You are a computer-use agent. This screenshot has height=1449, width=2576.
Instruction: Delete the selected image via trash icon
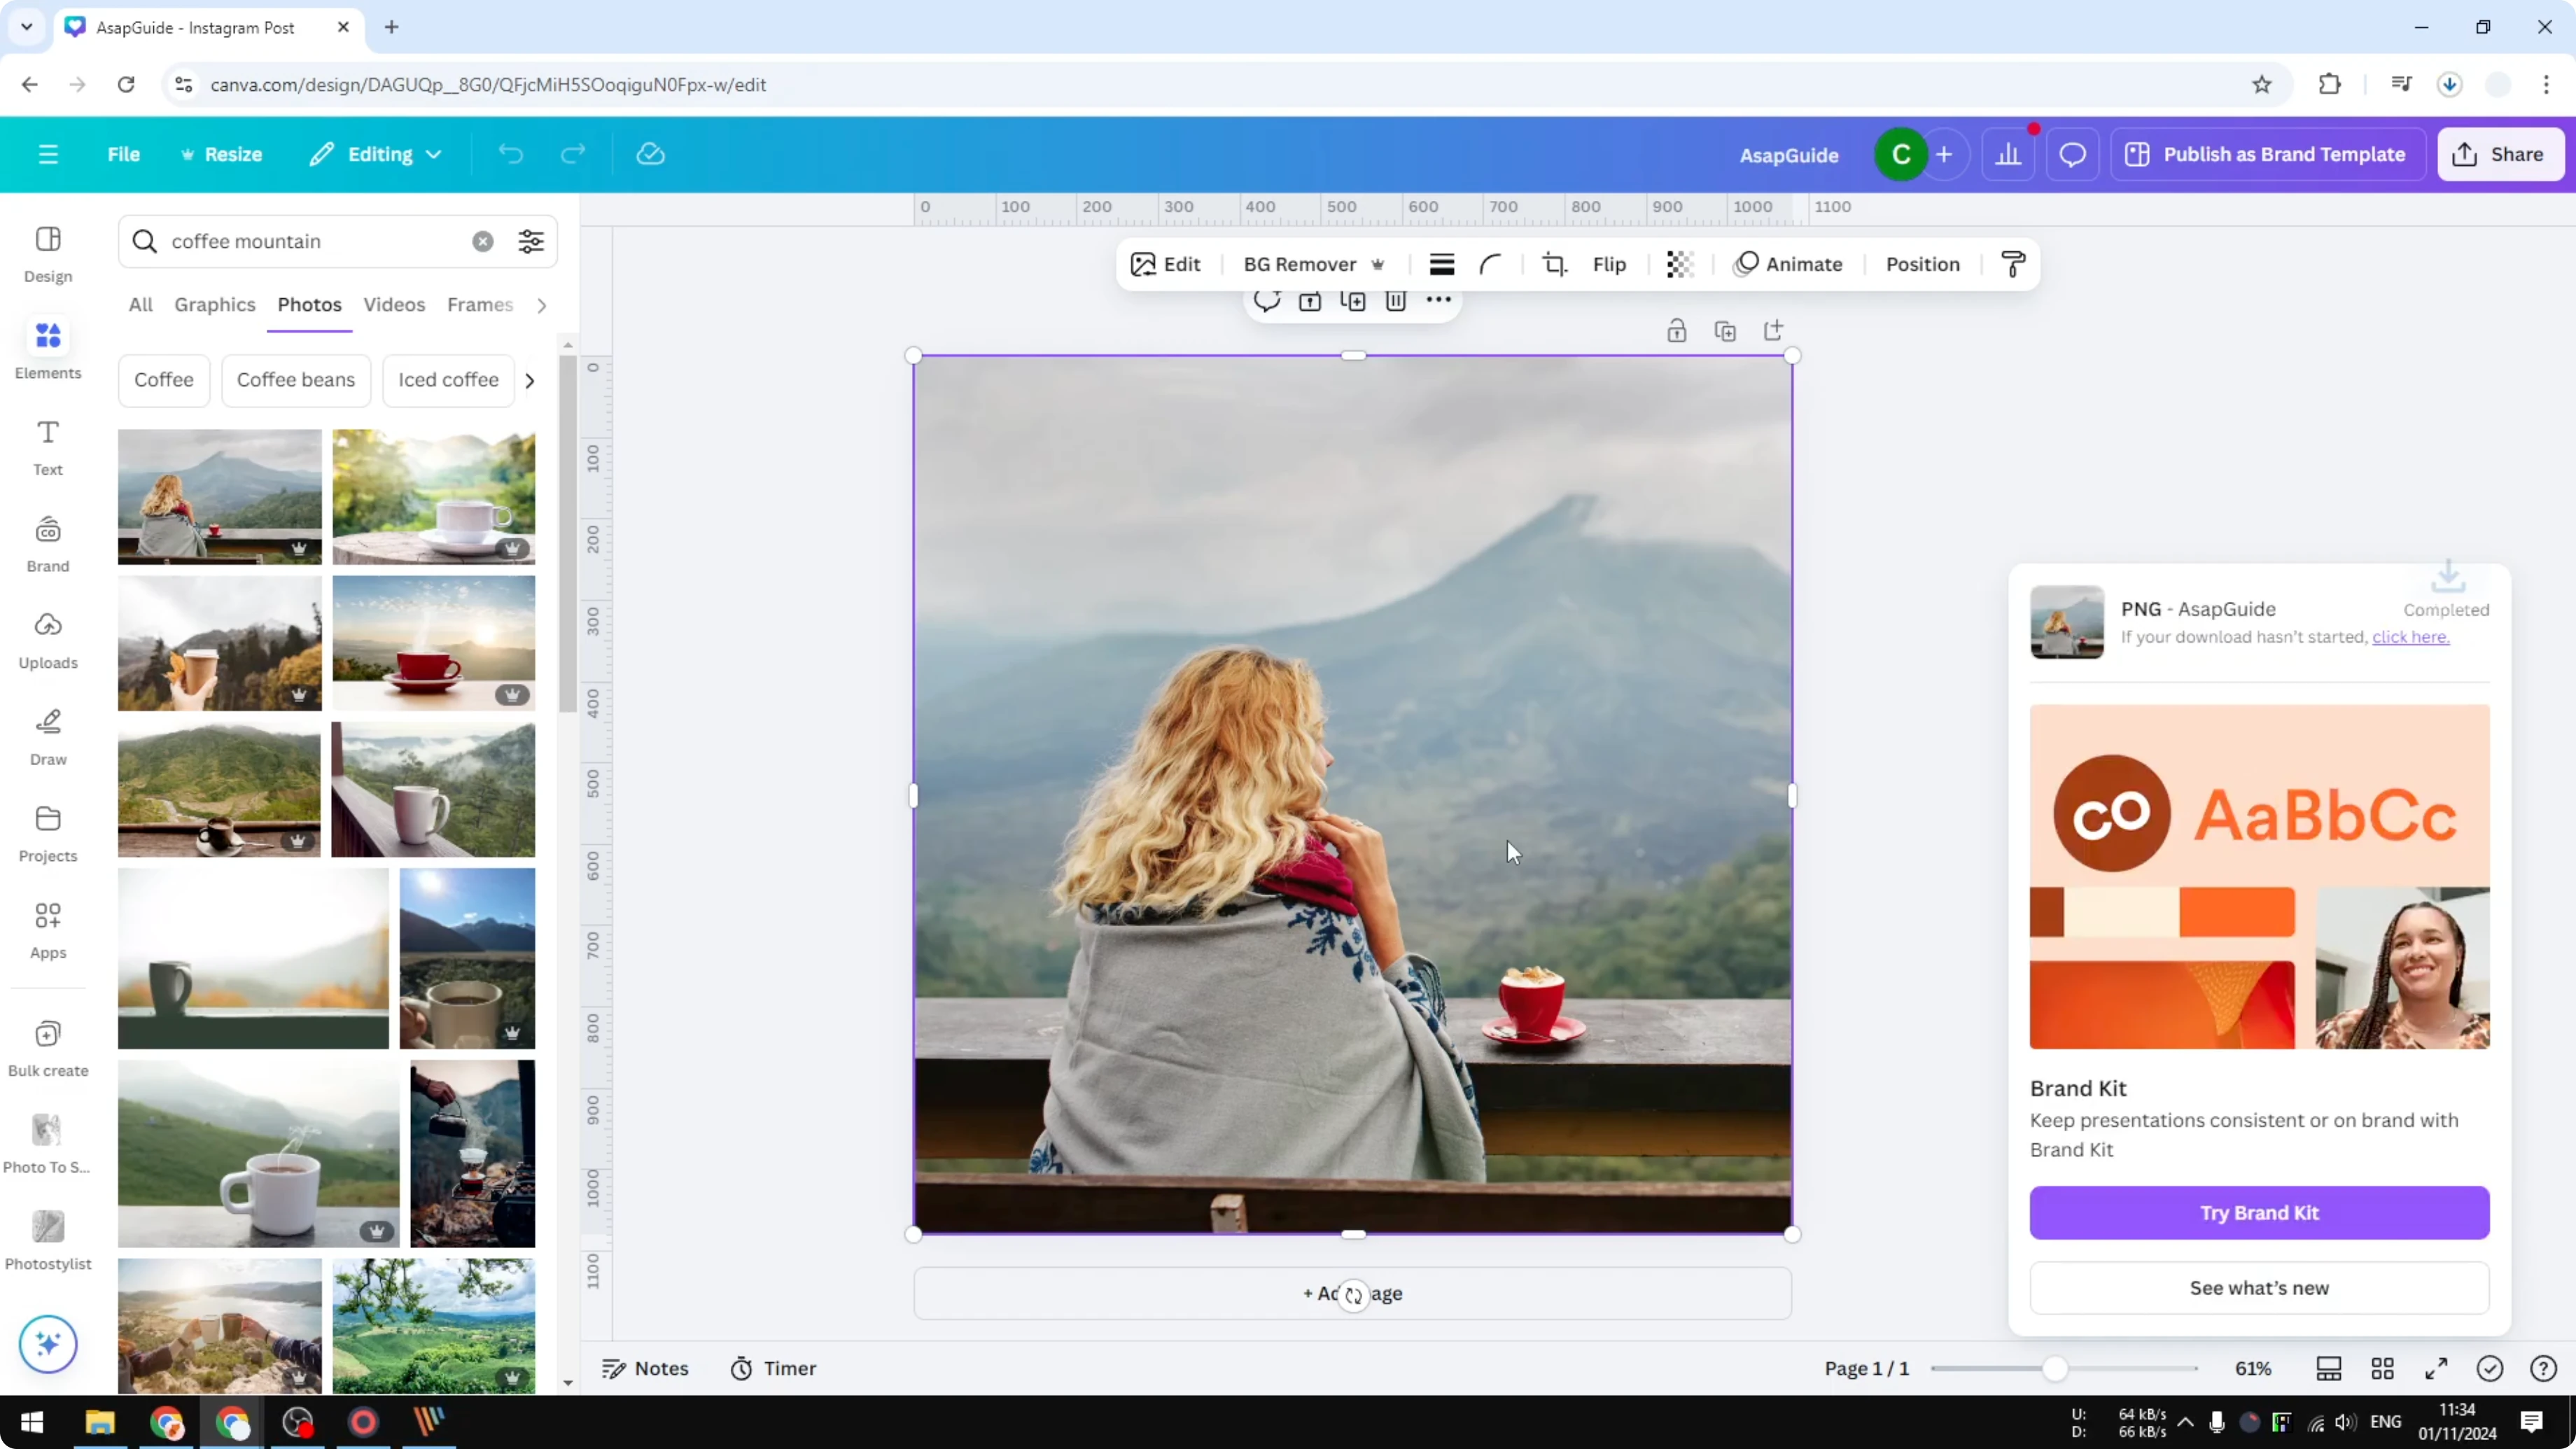coord(1396,301)
